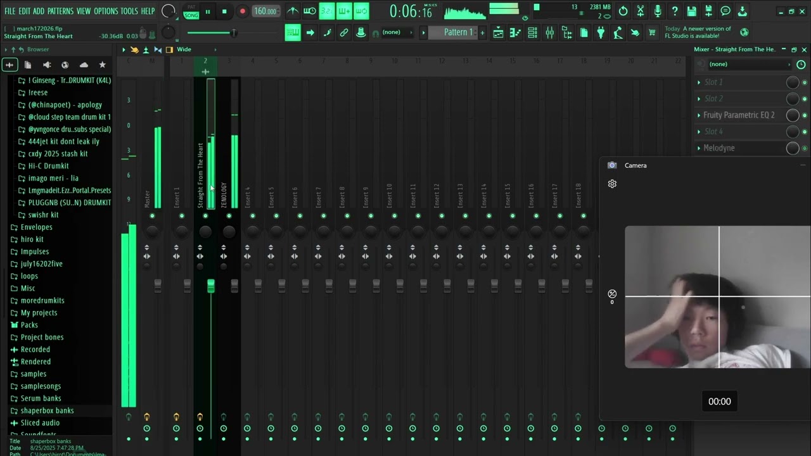Mute the ZENOLOGY mixer track

click(229, 216)
